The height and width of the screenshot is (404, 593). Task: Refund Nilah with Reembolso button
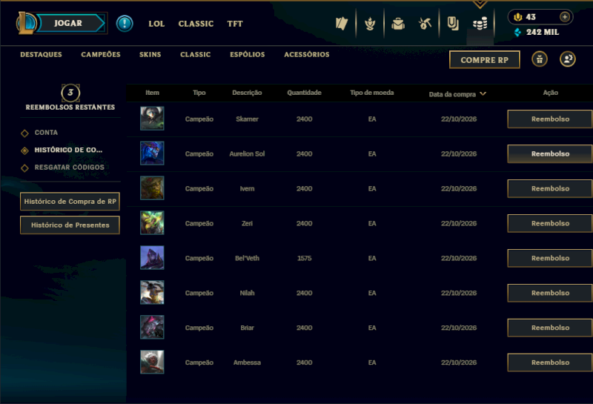tap(550, 293)
